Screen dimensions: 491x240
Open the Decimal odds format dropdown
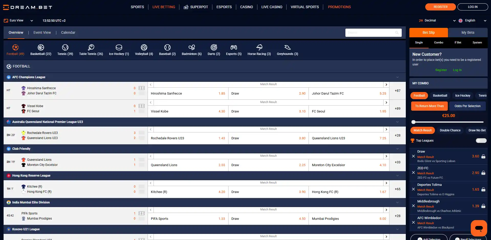click(437, 20)
